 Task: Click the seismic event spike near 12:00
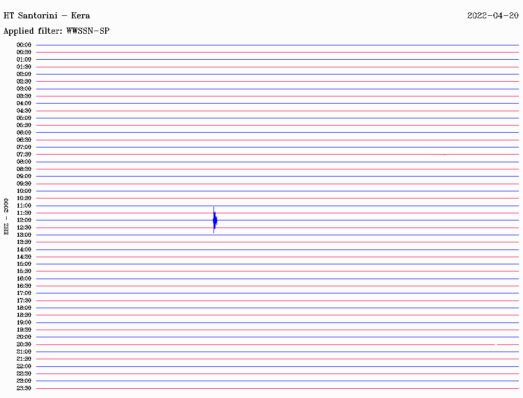(215, 220)
